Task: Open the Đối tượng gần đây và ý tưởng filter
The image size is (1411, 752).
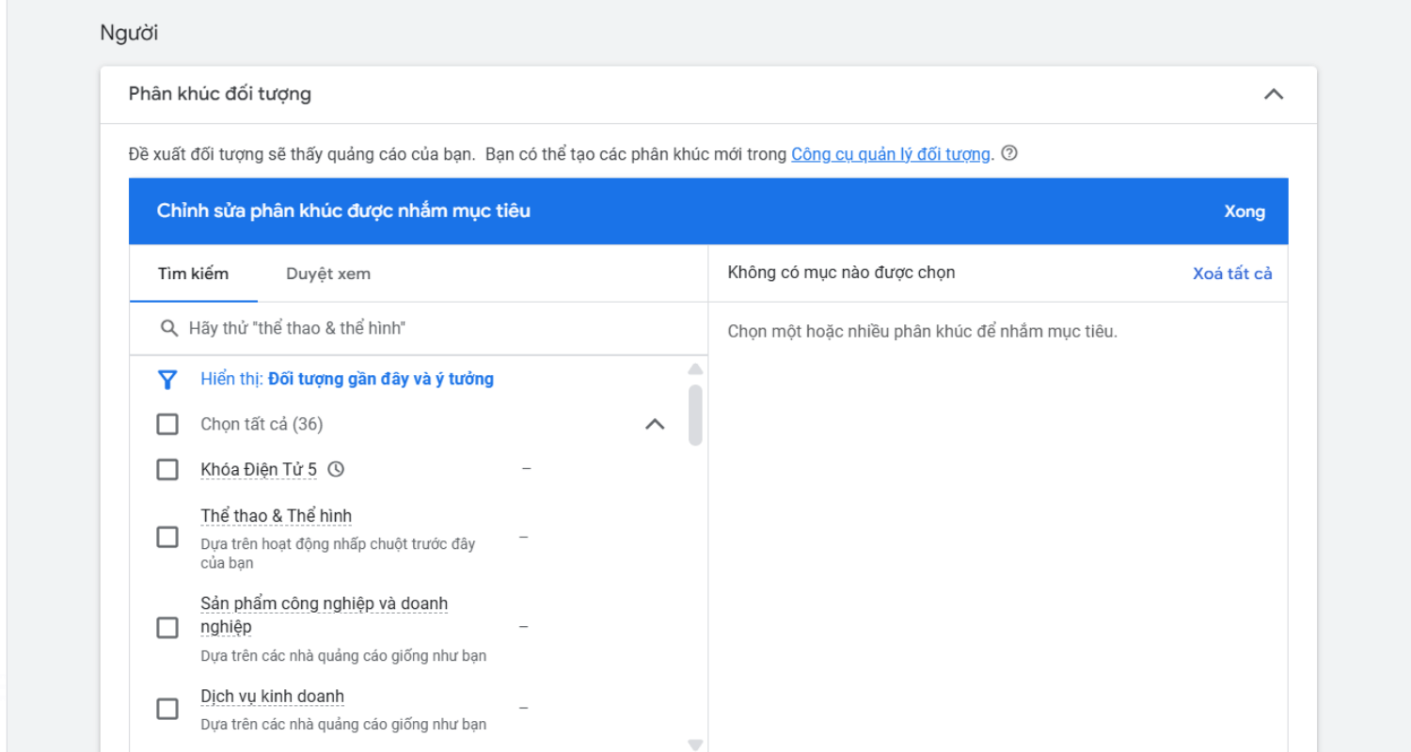Action: click(380, 380)
